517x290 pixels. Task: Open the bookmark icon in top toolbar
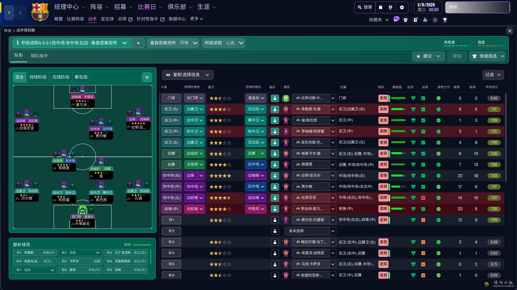[381, 7]
